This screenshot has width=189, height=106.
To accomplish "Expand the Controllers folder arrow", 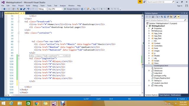I will (149, 46).
